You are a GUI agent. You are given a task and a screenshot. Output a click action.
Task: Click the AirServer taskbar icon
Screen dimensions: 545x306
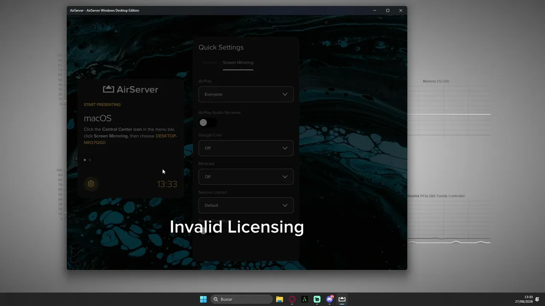[342, 299]
